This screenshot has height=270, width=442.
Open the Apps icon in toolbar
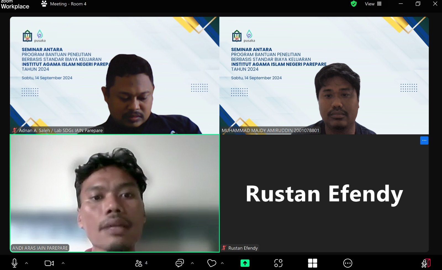pyautogui.click(x=278, y=263)
